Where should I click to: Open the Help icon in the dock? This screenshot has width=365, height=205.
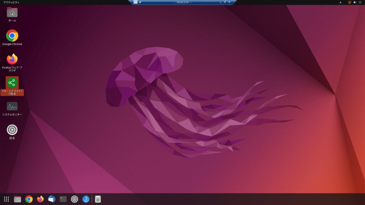point(86,199)
